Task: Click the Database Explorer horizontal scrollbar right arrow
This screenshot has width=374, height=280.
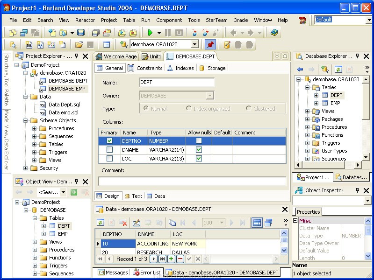Action: pyautogui.click(x=358, y=165)
